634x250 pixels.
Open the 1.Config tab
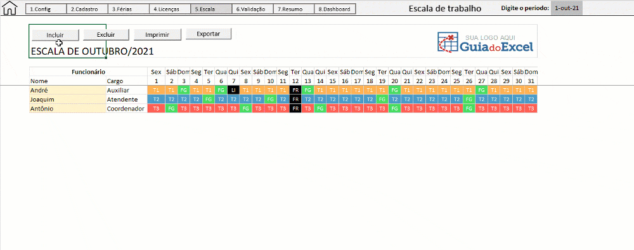(46, 9)
